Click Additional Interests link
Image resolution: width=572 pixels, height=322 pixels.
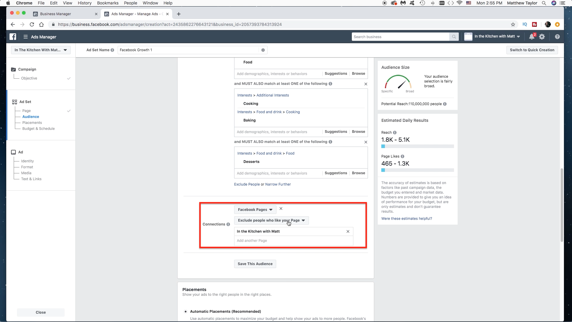273,95
